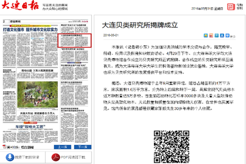The height and width of the screenshot is (164, 246).
Task: Open the 大连火车站 发送旅客8.5万人 article
Action: pos(37,113)
